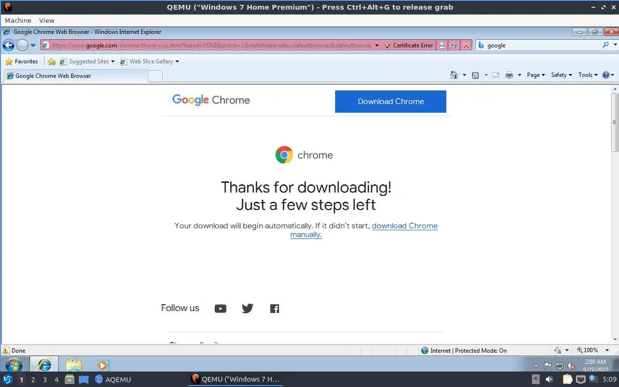Open the IE Help question mark menu
The height and width of the screenshot is (387, 619).
608,75
